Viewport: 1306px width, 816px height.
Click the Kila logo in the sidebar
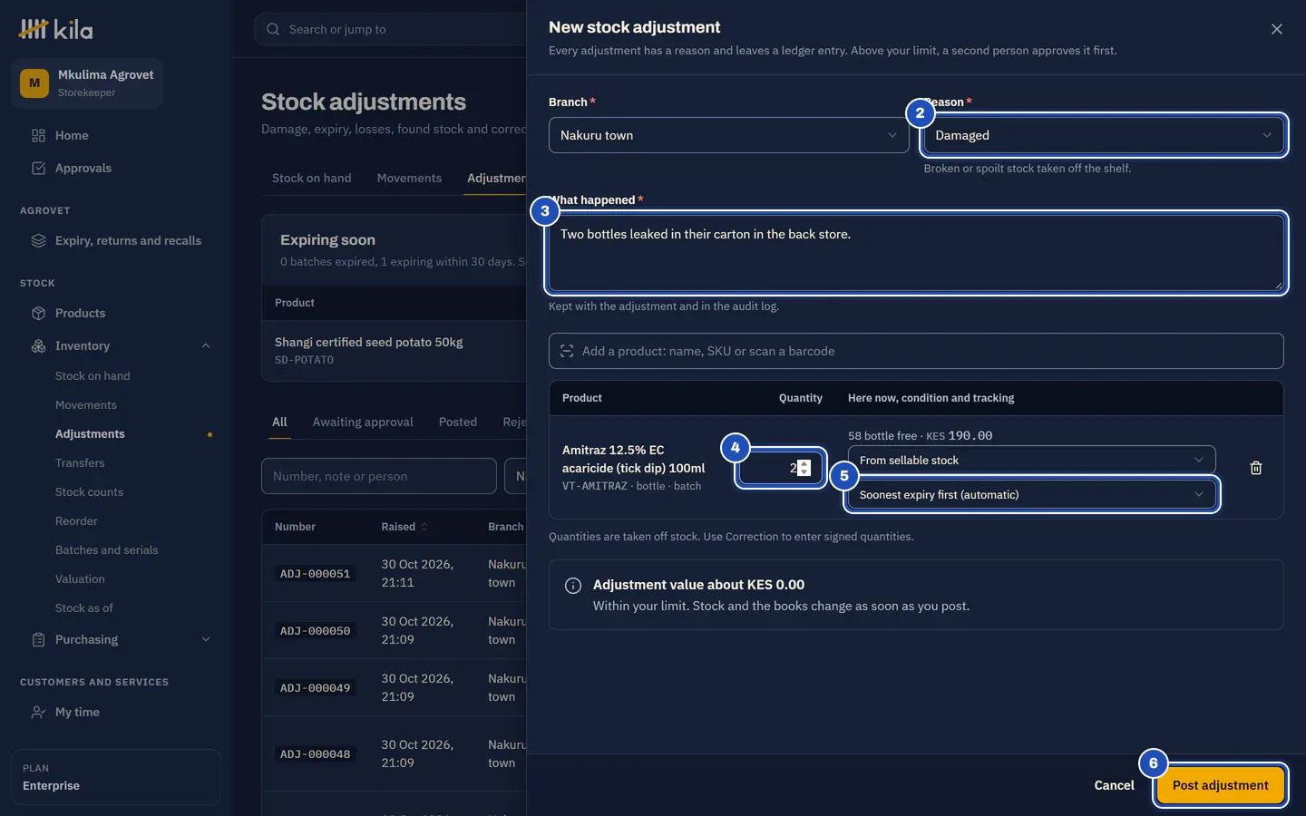tap(55, 29)
